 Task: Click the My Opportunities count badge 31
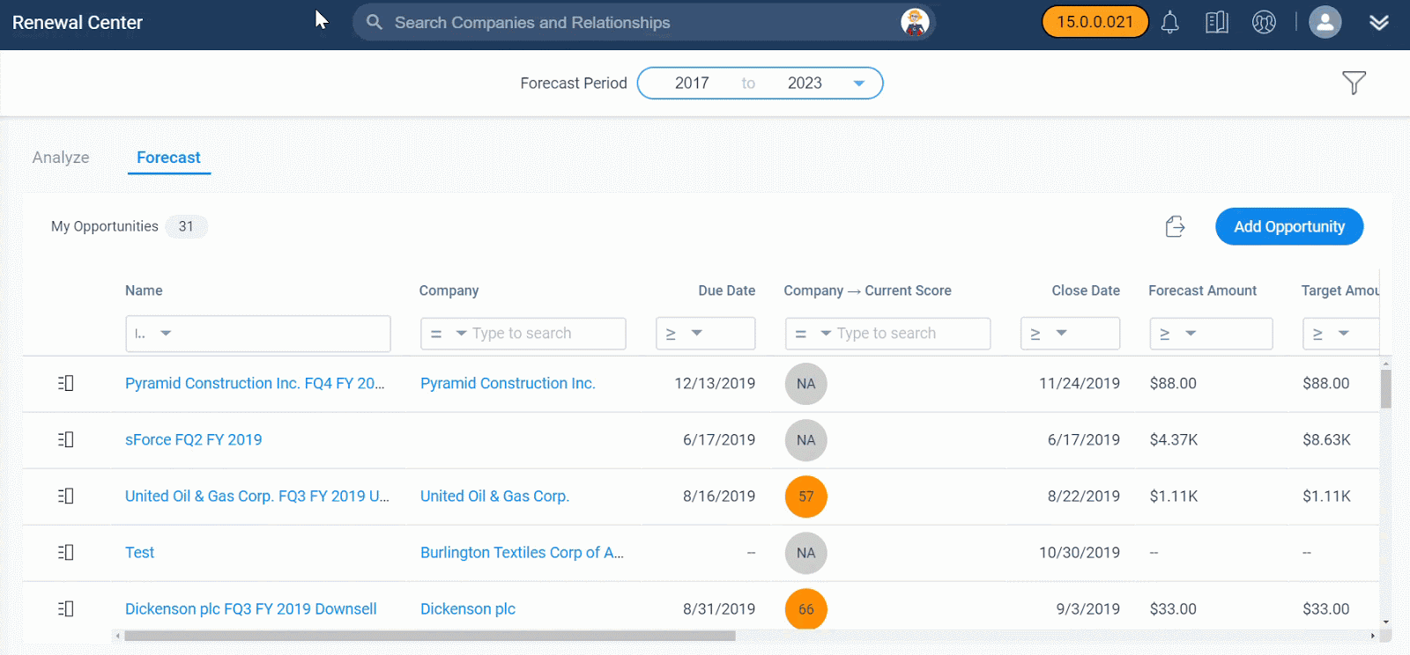pos(186,226)
